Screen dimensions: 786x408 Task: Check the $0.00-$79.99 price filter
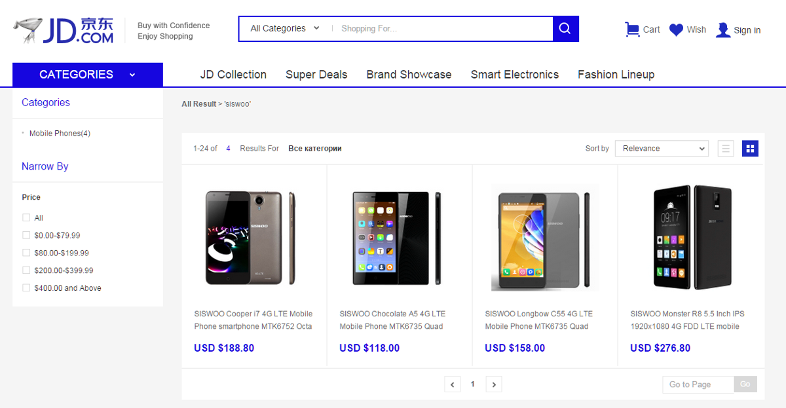click(26, 235)
